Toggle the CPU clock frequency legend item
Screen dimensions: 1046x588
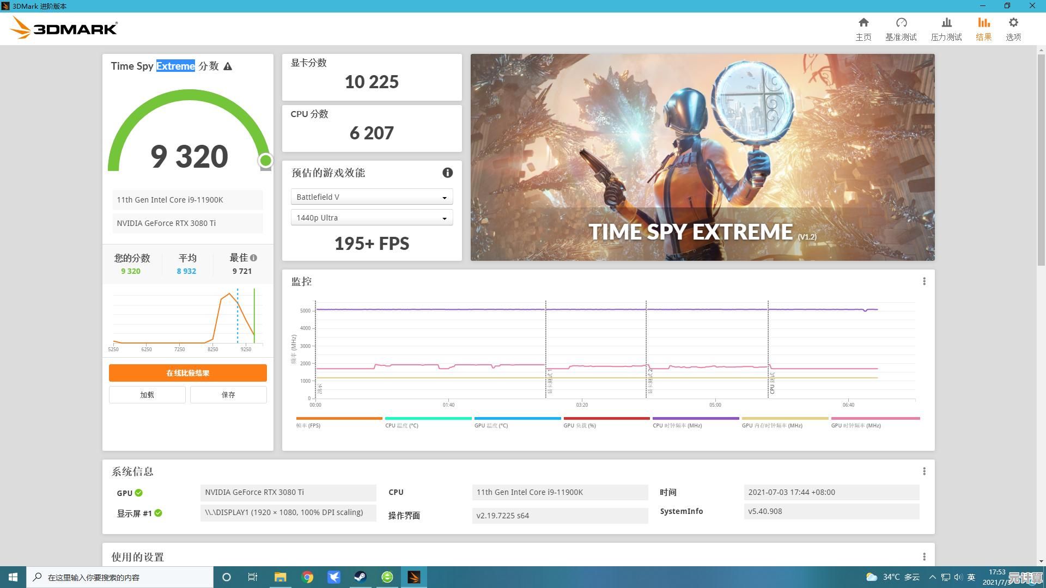click(x=677, y=425)
